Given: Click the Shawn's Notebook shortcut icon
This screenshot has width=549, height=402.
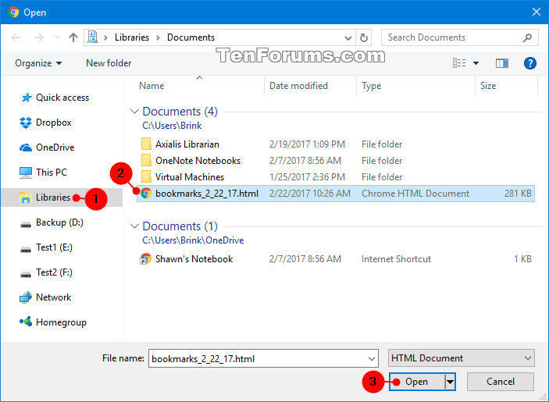Looking at the screenshot, I should tap(146, 259).
